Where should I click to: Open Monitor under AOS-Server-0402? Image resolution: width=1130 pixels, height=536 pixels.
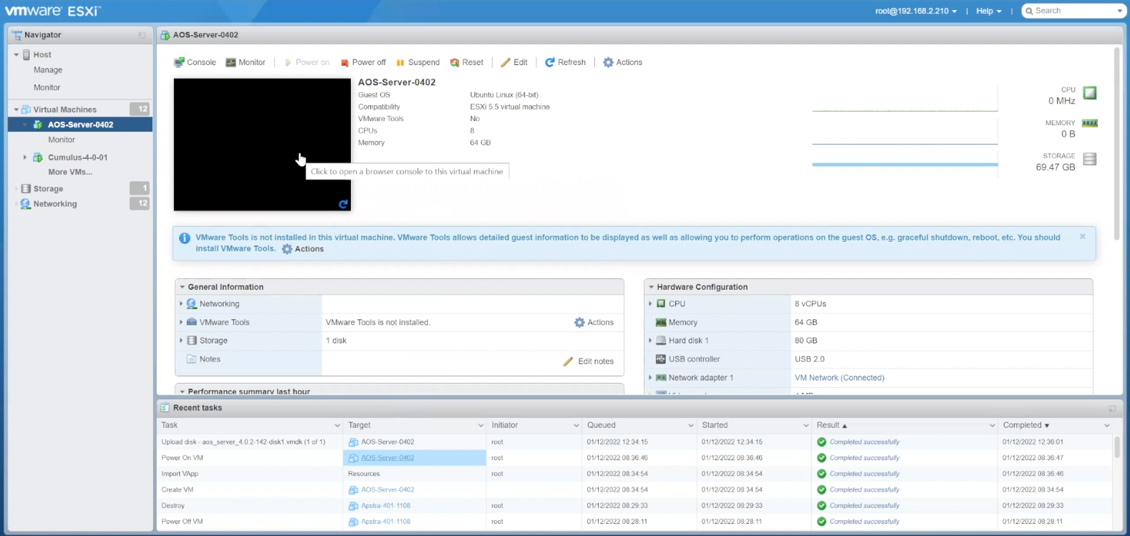62,140
